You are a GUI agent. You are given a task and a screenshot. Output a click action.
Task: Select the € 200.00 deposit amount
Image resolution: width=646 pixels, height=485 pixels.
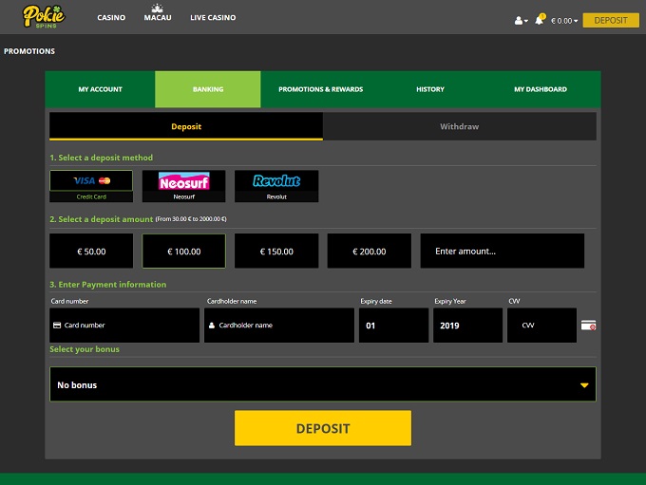pos(370,252)
